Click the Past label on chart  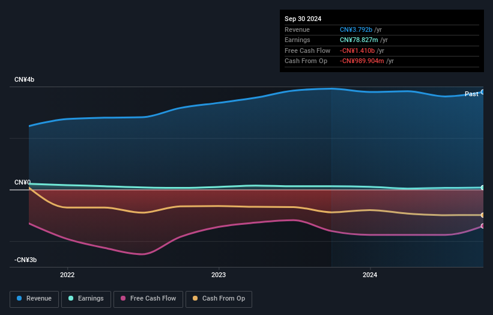(471, 94)
